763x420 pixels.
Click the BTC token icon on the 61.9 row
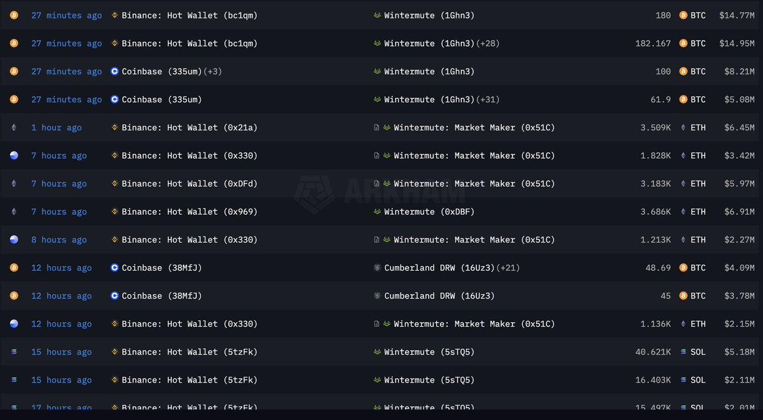pyautogui.click(x=684, y=100)
